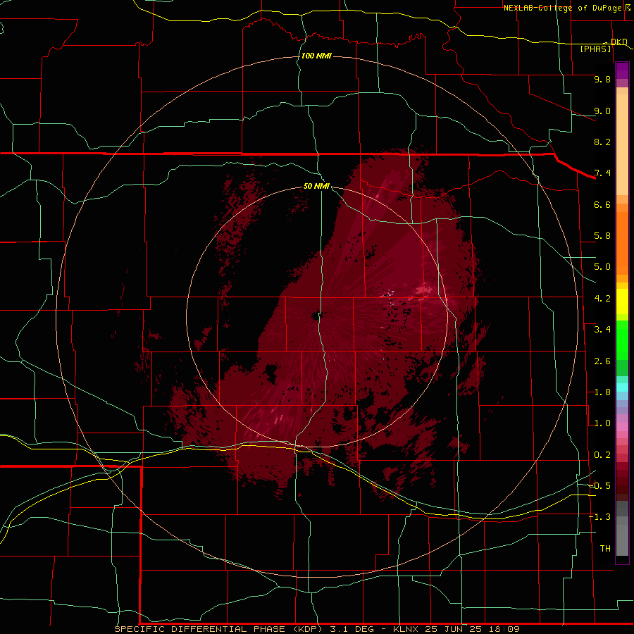Image resolution: width=634 pixels, height=634 pixels.
Task: Pick the bright yellow swatch in the legend
Action: point(622,302)
